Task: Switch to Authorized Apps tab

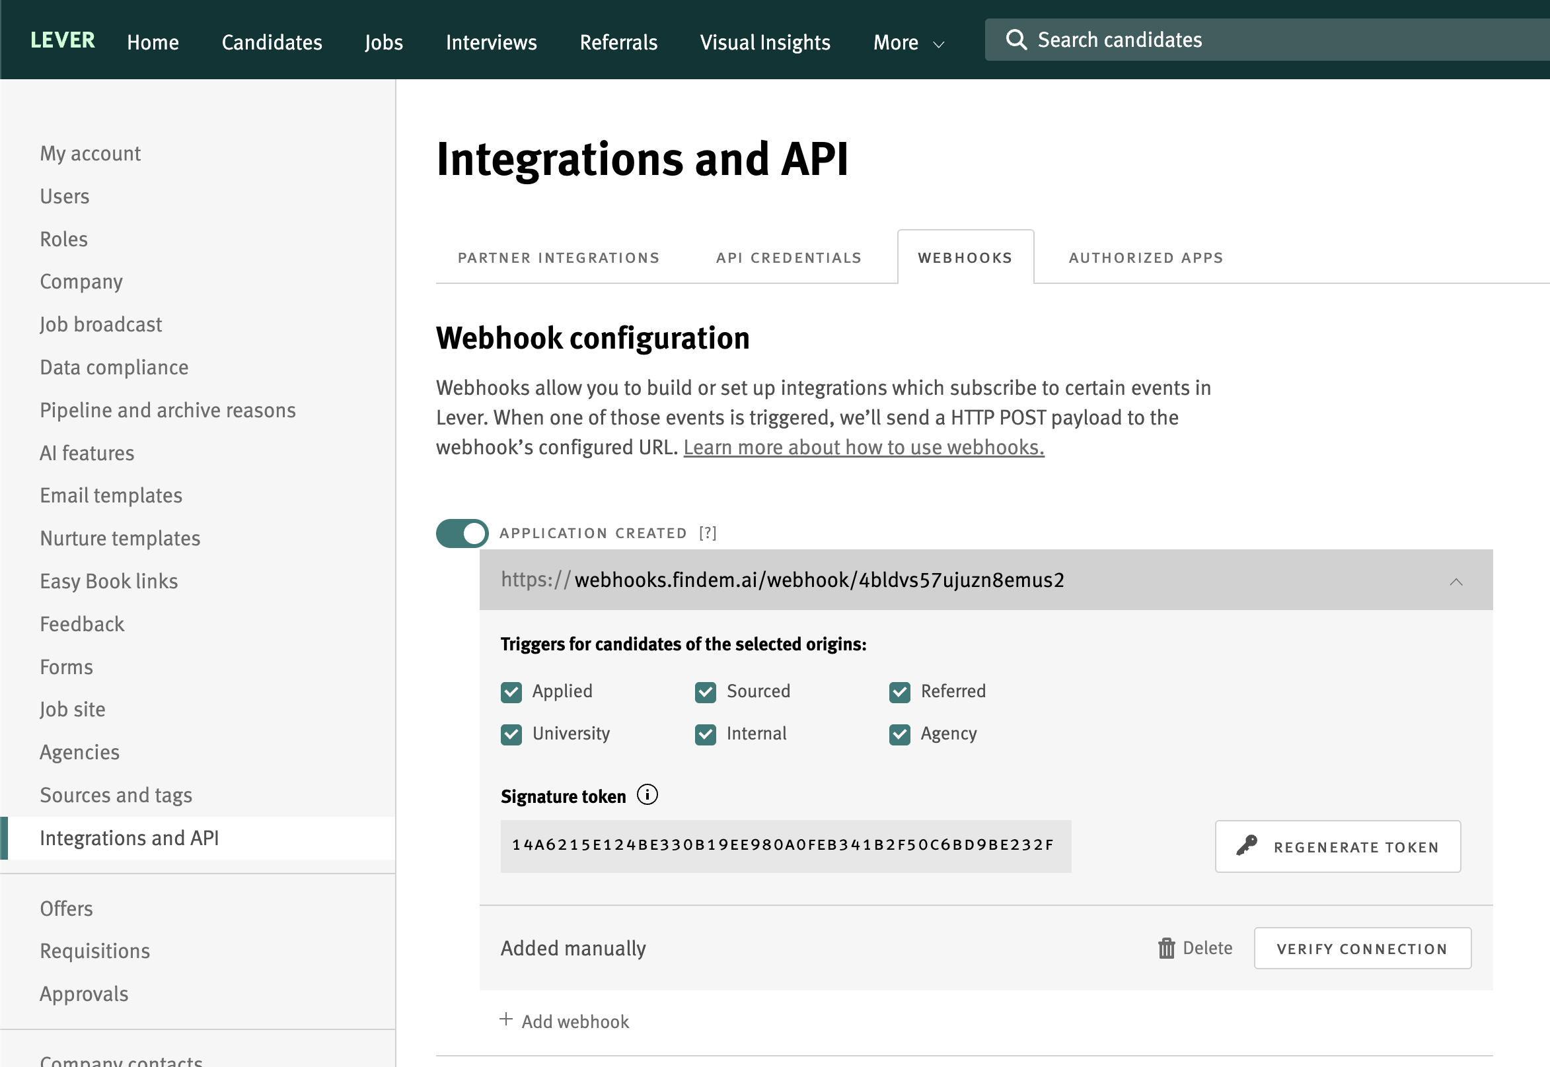Action: pyautogui.click(x=1146, y=258)
